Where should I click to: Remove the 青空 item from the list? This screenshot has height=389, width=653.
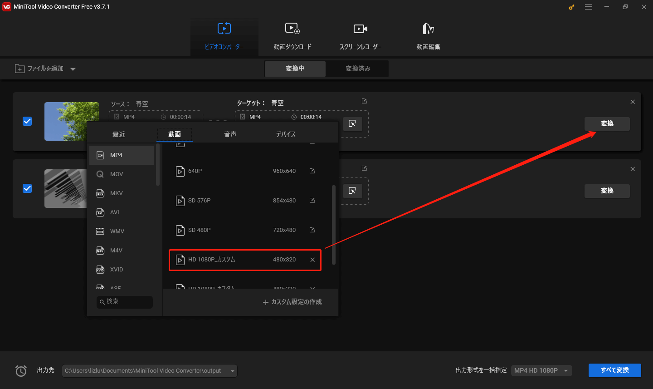633,102
